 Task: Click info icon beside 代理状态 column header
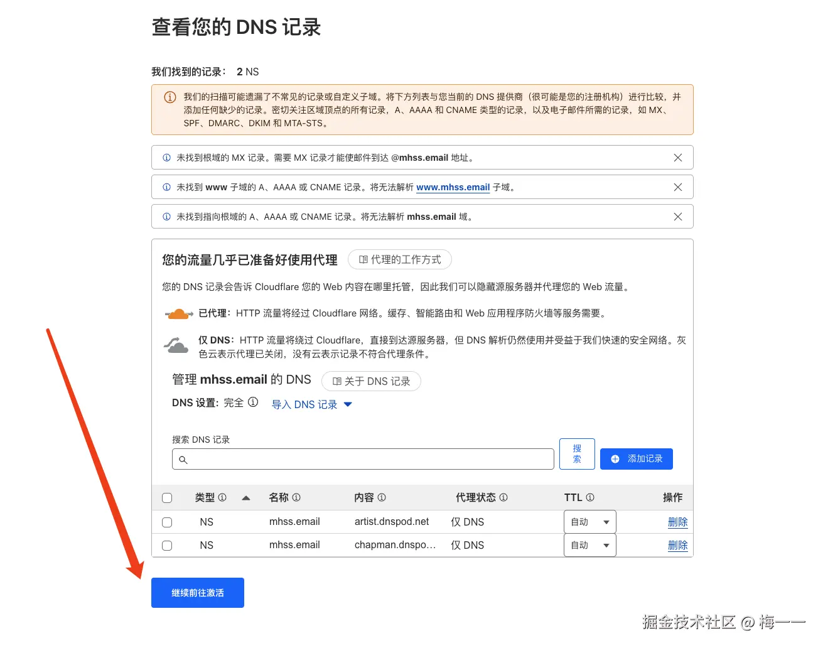(x=503, y=497)
